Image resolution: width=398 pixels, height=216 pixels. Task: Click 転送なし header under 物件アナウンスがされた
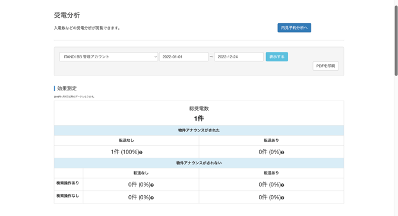coord(127,140)
